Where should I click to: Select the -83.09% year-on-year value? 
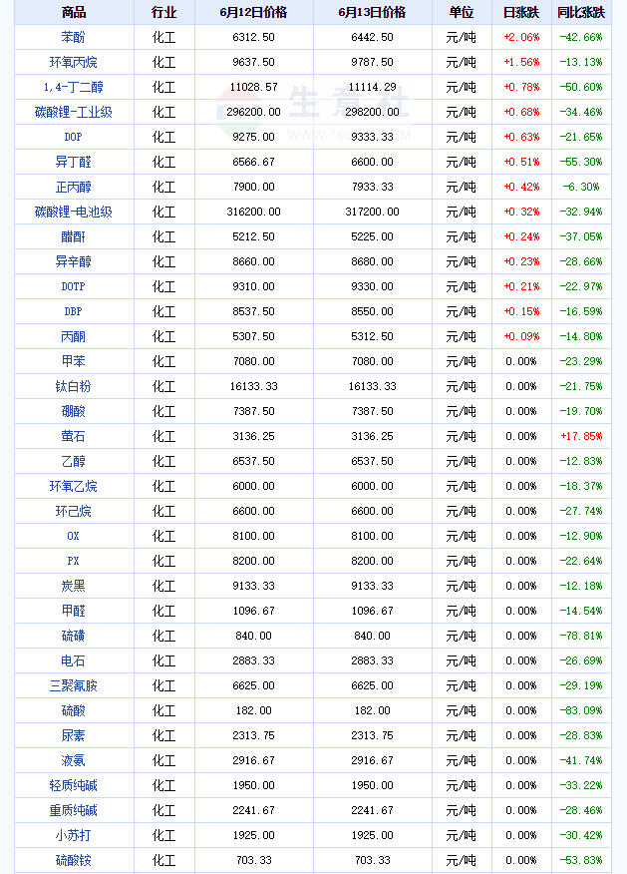pos(581,710)
